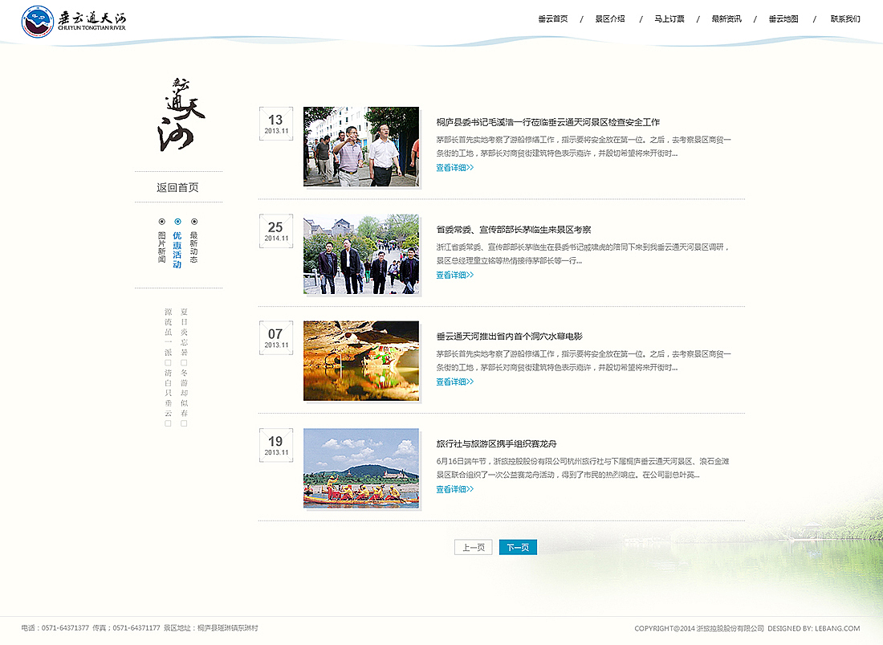This screenshot has width=883, height=645.
Task: Open the cave water screen photo thumbnail
Action: tap(361, 361)
